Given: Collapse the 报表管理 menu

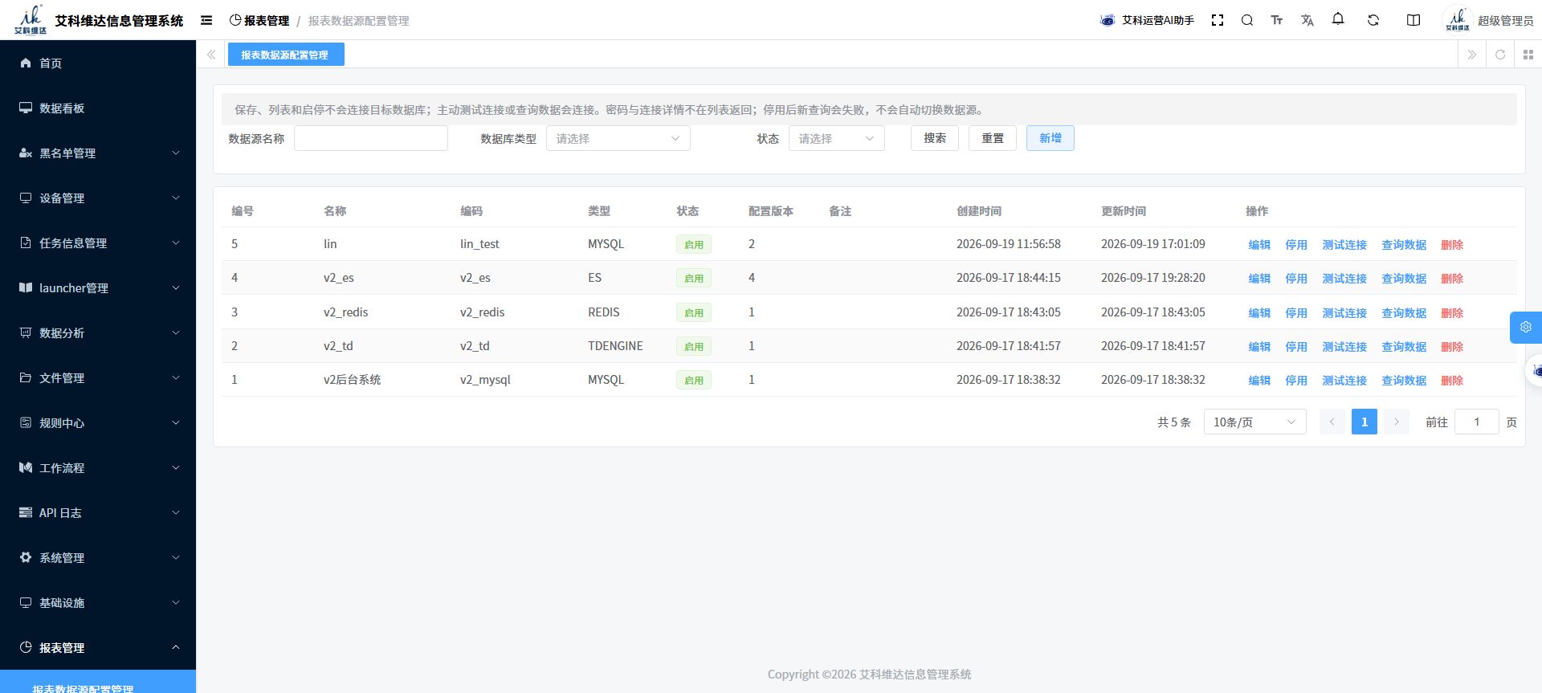Looking at the screenshot, I should (x=98, y=647).
